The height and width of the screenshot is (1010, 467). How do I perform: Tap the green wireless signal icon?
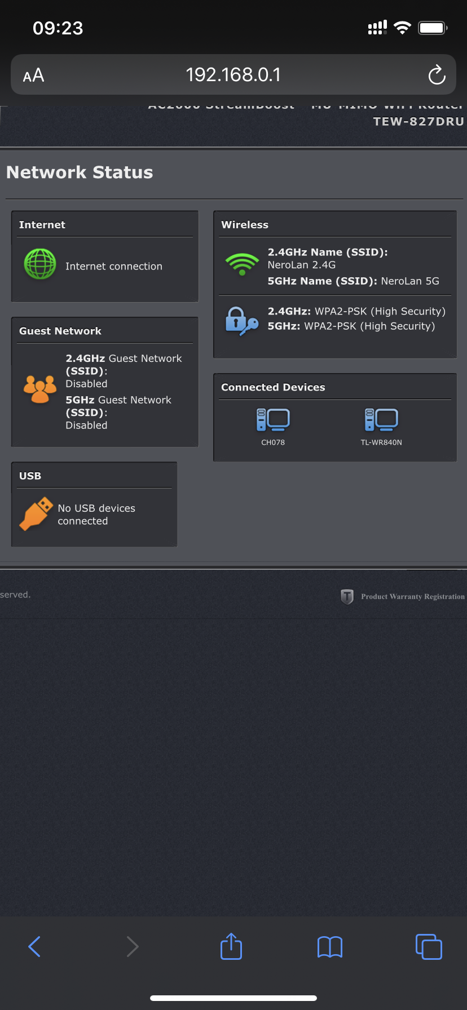click(242, 264)
